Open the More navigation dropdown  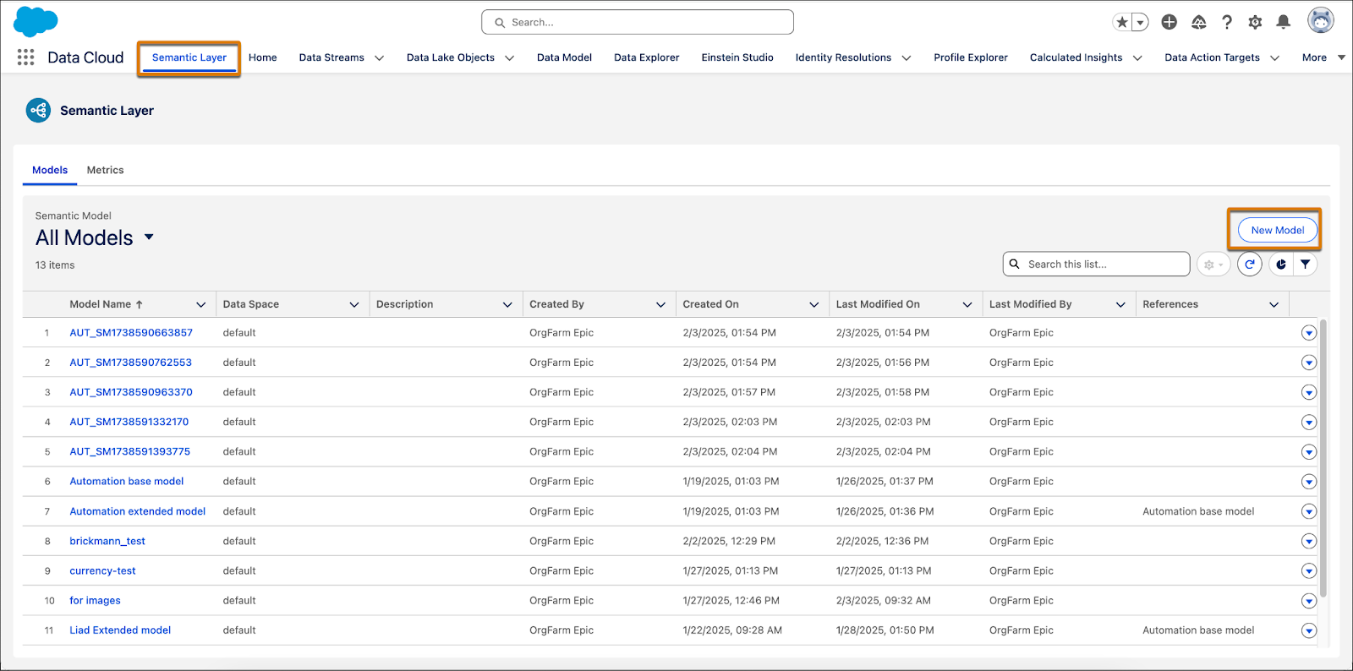point(1323,57)
